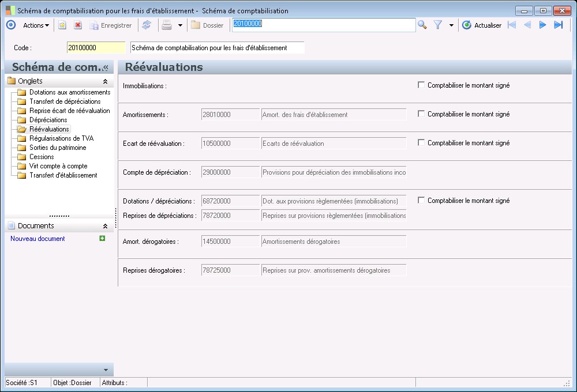Open the filter dropdown arrow
The width and height of the screenshot is (577, 392).
pos(451,25)
